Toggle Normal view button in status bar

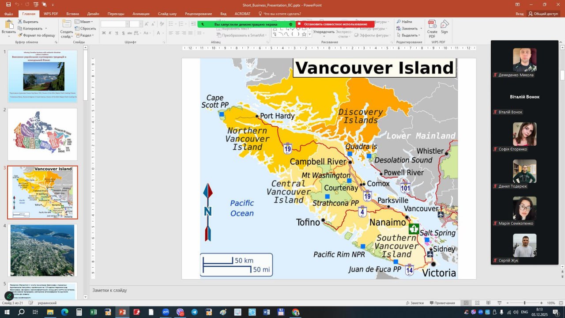466,303
